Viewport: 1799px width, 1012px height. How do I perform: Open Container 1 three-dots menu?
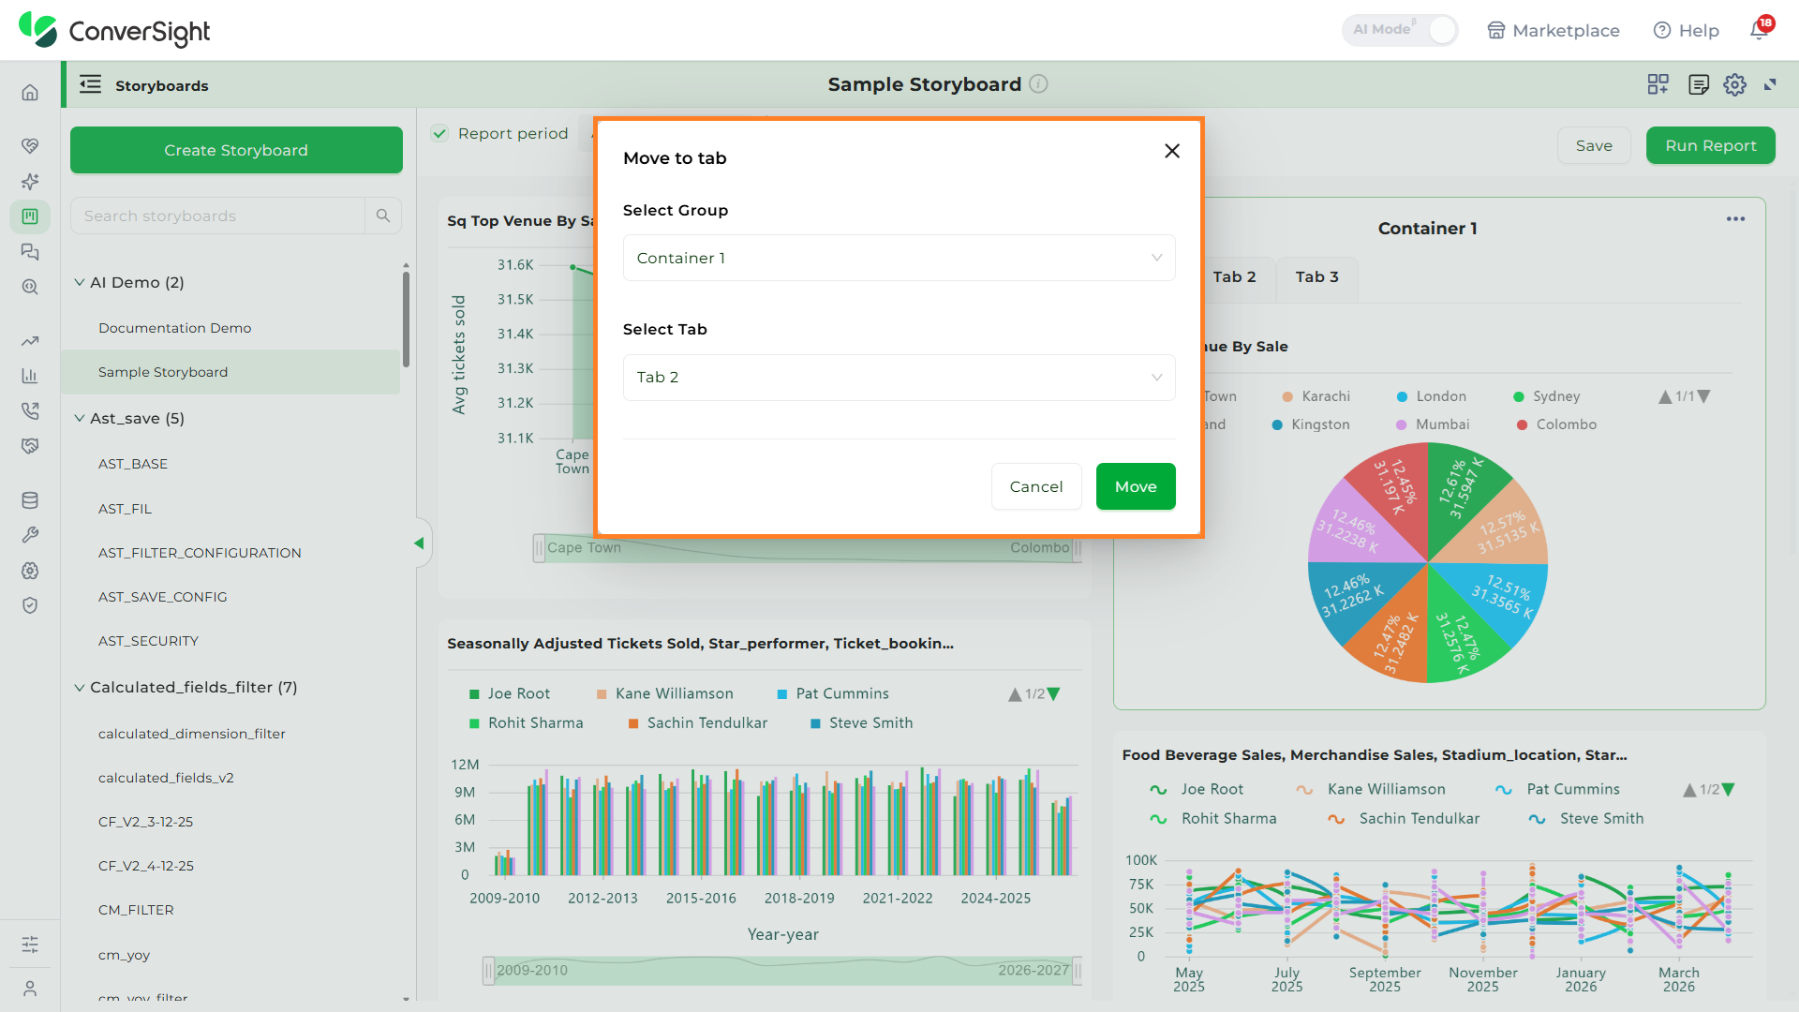tap(1735, 219)
